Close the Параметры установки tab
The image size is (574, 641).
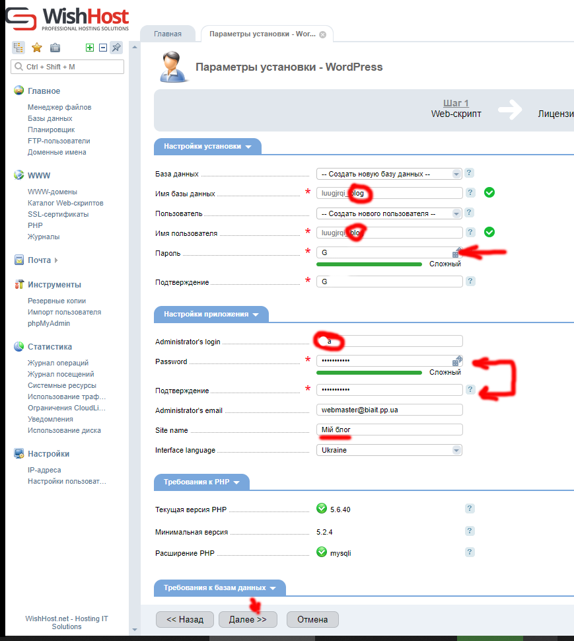323,35
